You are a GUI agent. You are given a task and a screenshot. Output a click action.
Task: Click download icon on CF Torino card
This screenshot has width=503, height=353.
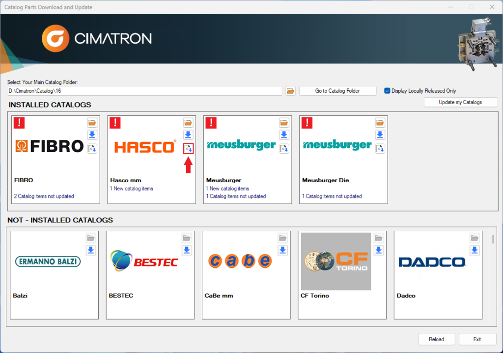pos(379,250)
